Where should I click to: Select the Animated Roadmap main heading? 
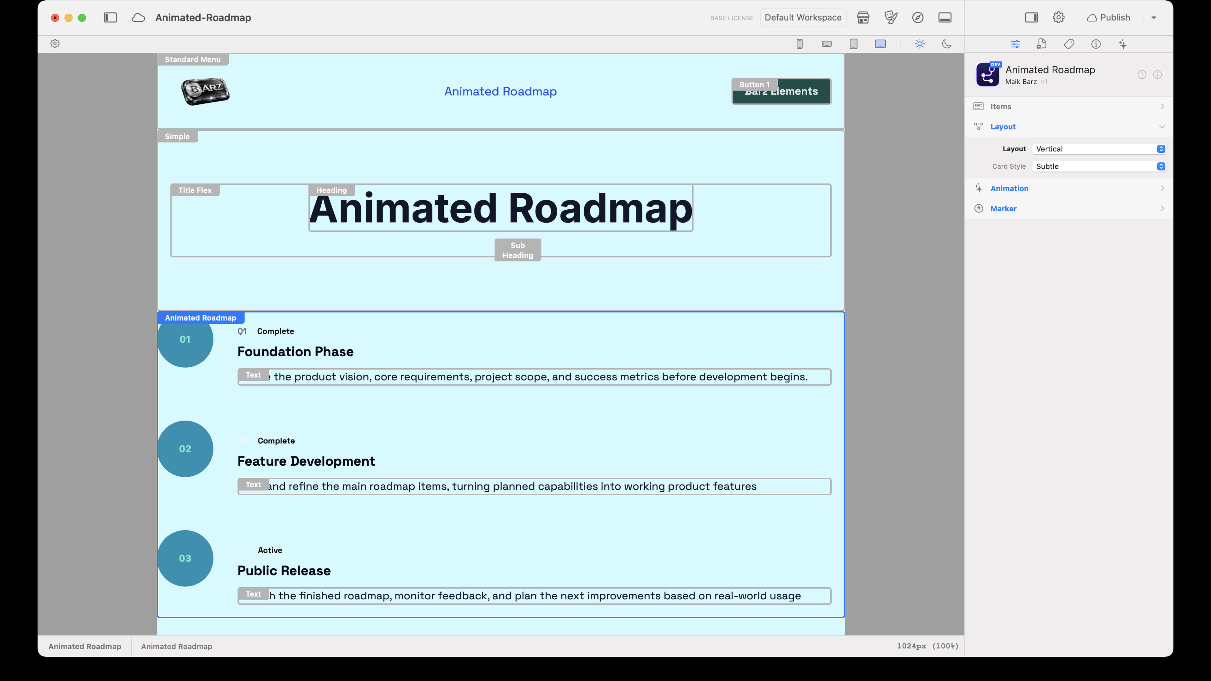pyautogui.click(x=500, y=208)
